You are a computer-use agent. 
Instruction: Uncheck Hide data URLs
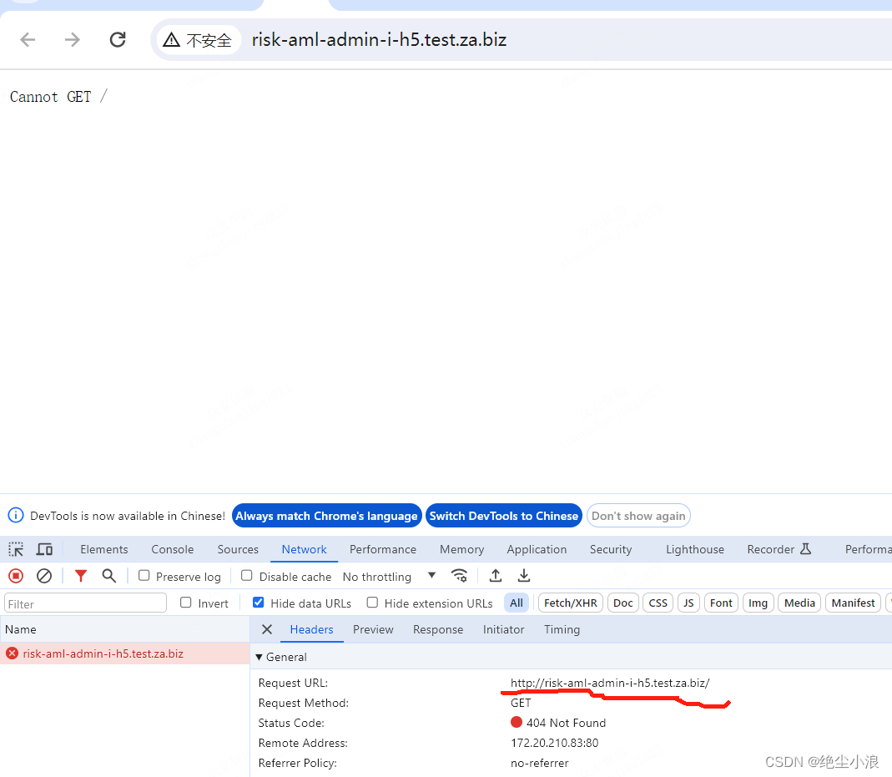[259, 603]
